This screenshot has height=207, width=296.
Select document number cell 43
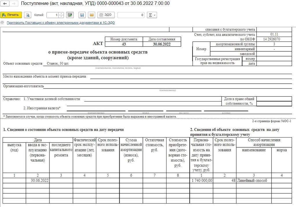coord(124,44)
